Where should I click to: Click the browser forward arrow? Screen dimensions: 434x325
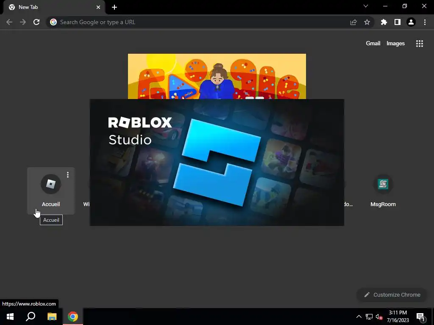tap(23, 22)
